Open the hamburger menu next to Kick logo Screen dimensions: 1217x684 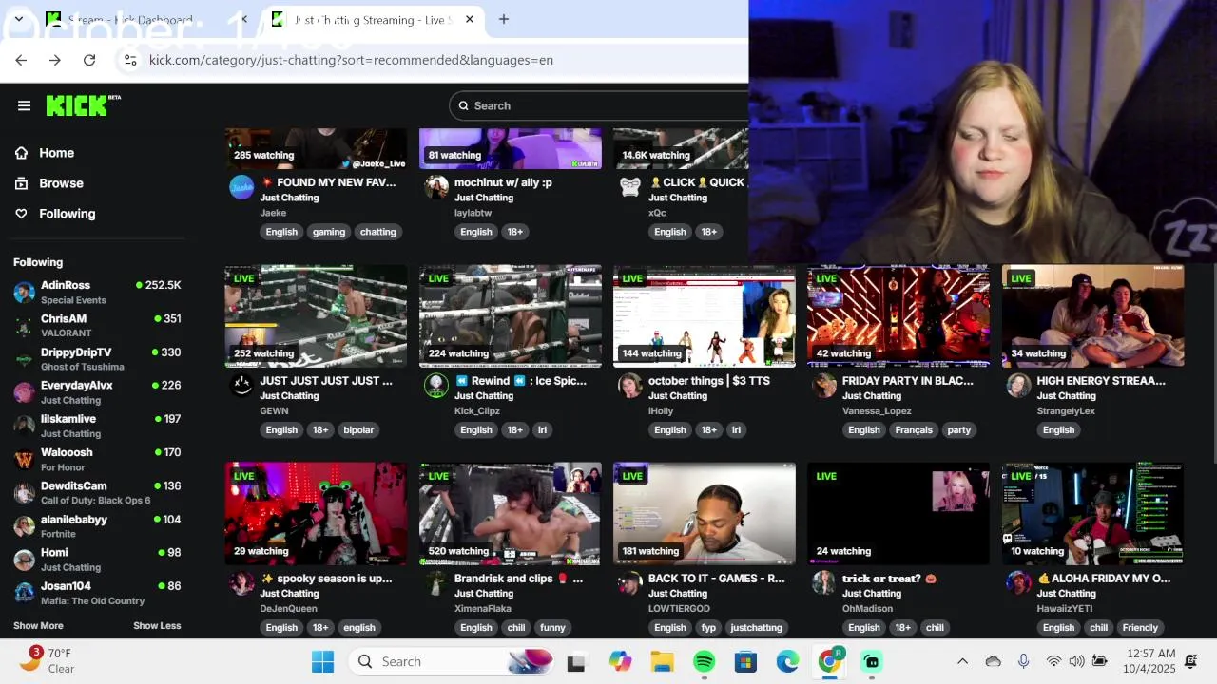coord(24,105)
